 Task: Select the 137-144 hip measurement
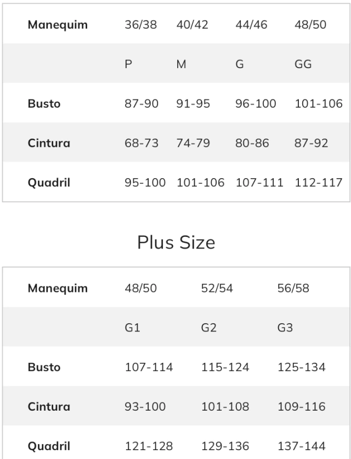tap(301, 446)
